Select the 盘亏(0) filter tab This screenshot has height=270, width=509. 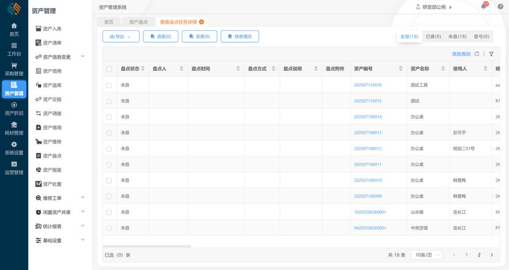pyautogui.click(x=481, y=36)
